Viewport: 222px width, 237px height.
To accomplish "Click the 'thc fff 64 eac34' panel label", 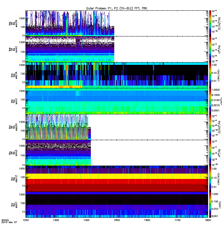I will [x=13, y=127].
